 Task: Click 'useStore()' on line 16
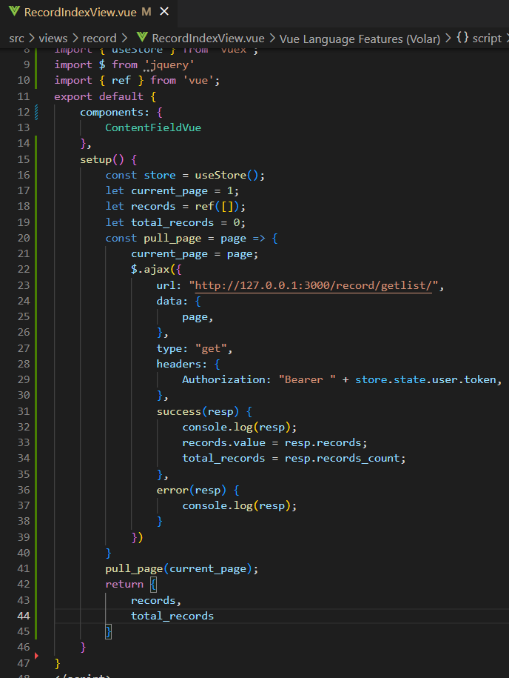[x=226, y=175]
